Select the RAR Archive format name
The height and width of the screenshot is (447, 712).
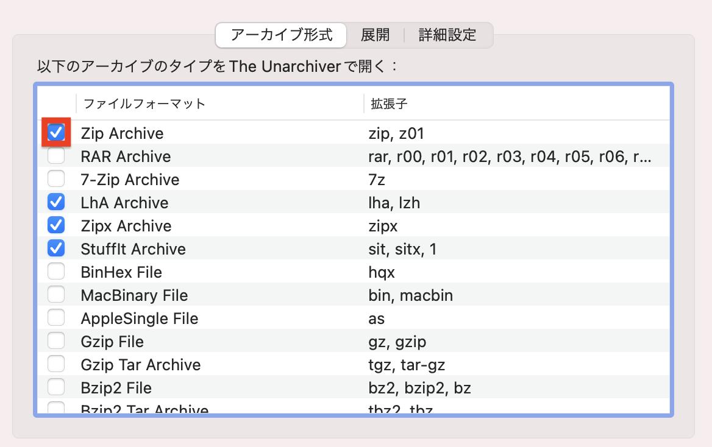pos(126,157)
